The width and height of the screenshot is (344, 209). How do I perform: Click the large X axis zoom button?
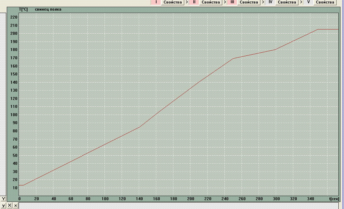(x=9, y=205)
